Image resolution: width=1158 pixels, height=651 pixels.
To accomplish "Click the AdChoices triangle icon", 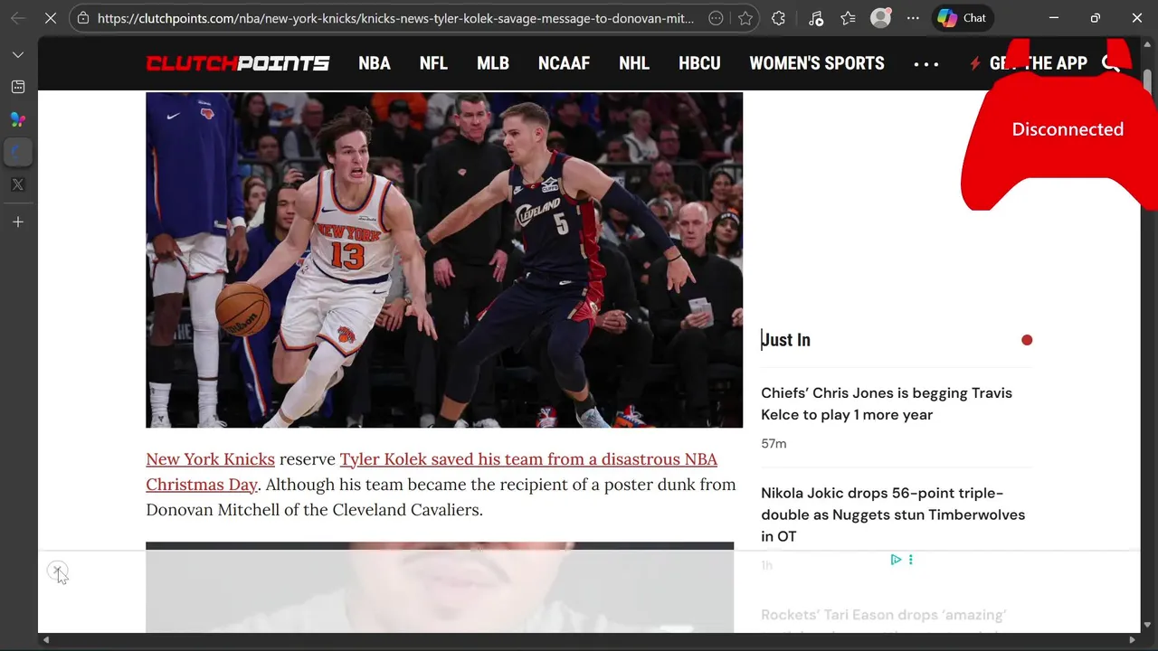I will coord(896,560).
